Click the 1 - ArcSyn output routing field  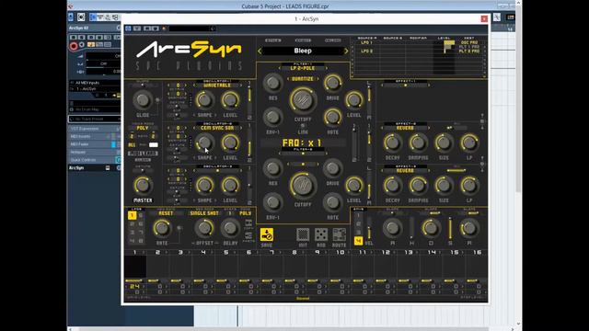point(95,89)
